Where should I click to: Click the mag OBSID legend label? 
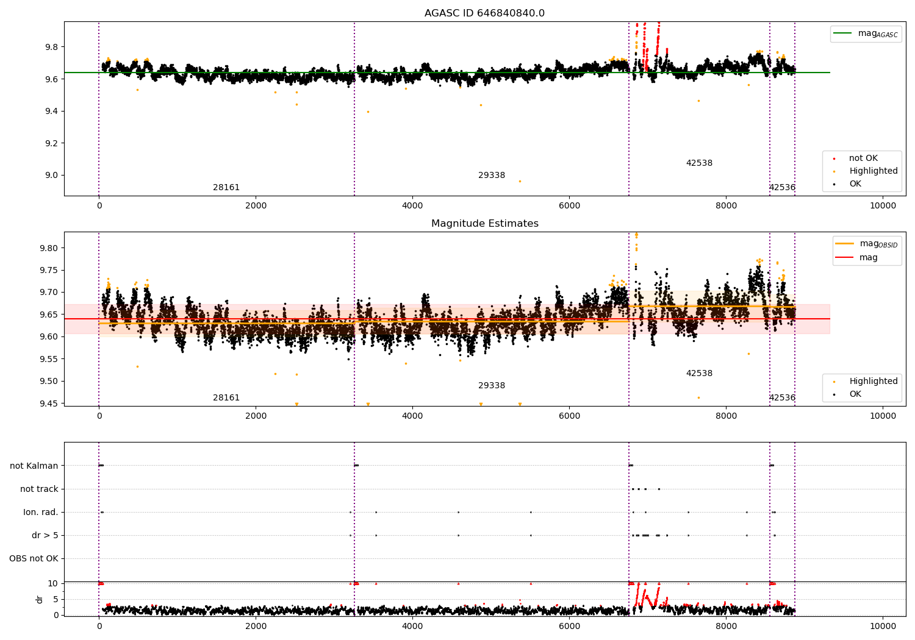coord(878,244)
